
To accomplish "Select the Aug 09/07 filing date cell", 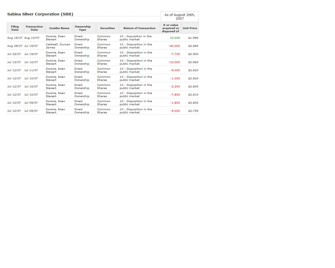I will (15, 46).
